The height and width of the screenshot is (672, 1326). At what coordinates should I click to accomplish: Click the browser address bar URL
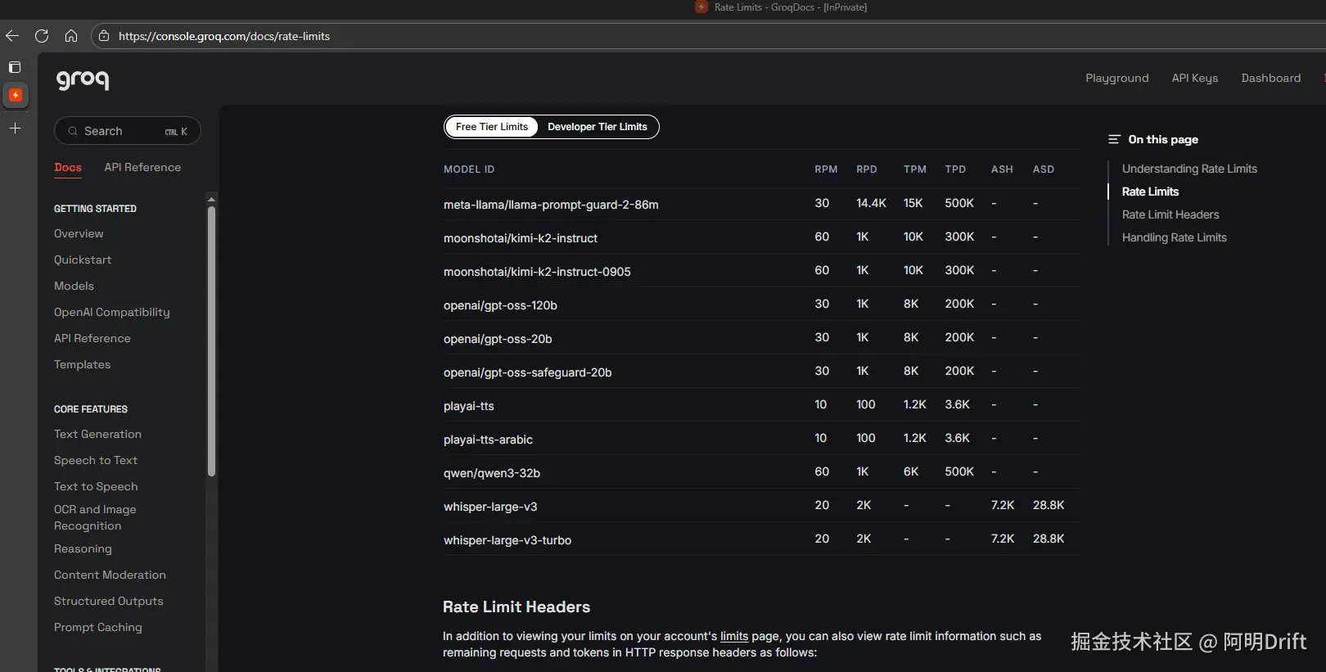pos(224,36)
